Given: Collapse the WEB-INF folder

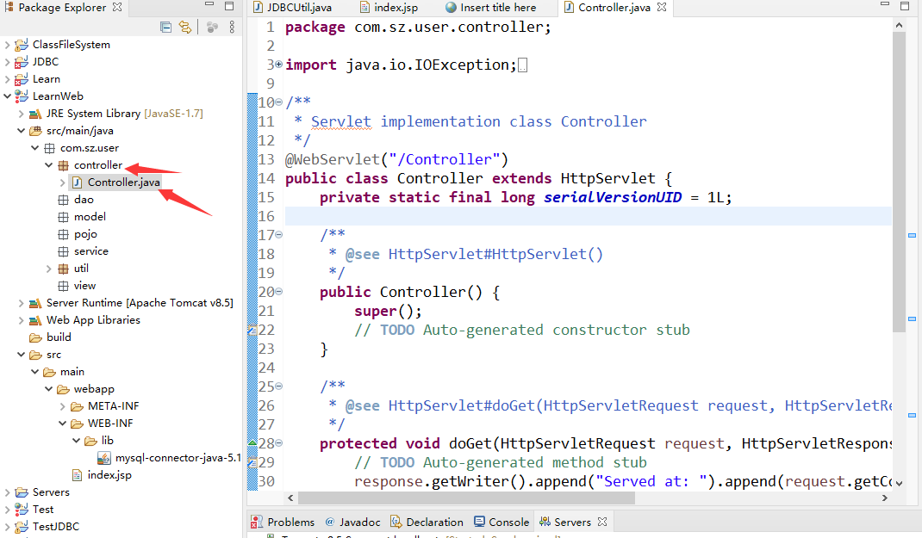Looking at the screenshot, I should [62, 424].
